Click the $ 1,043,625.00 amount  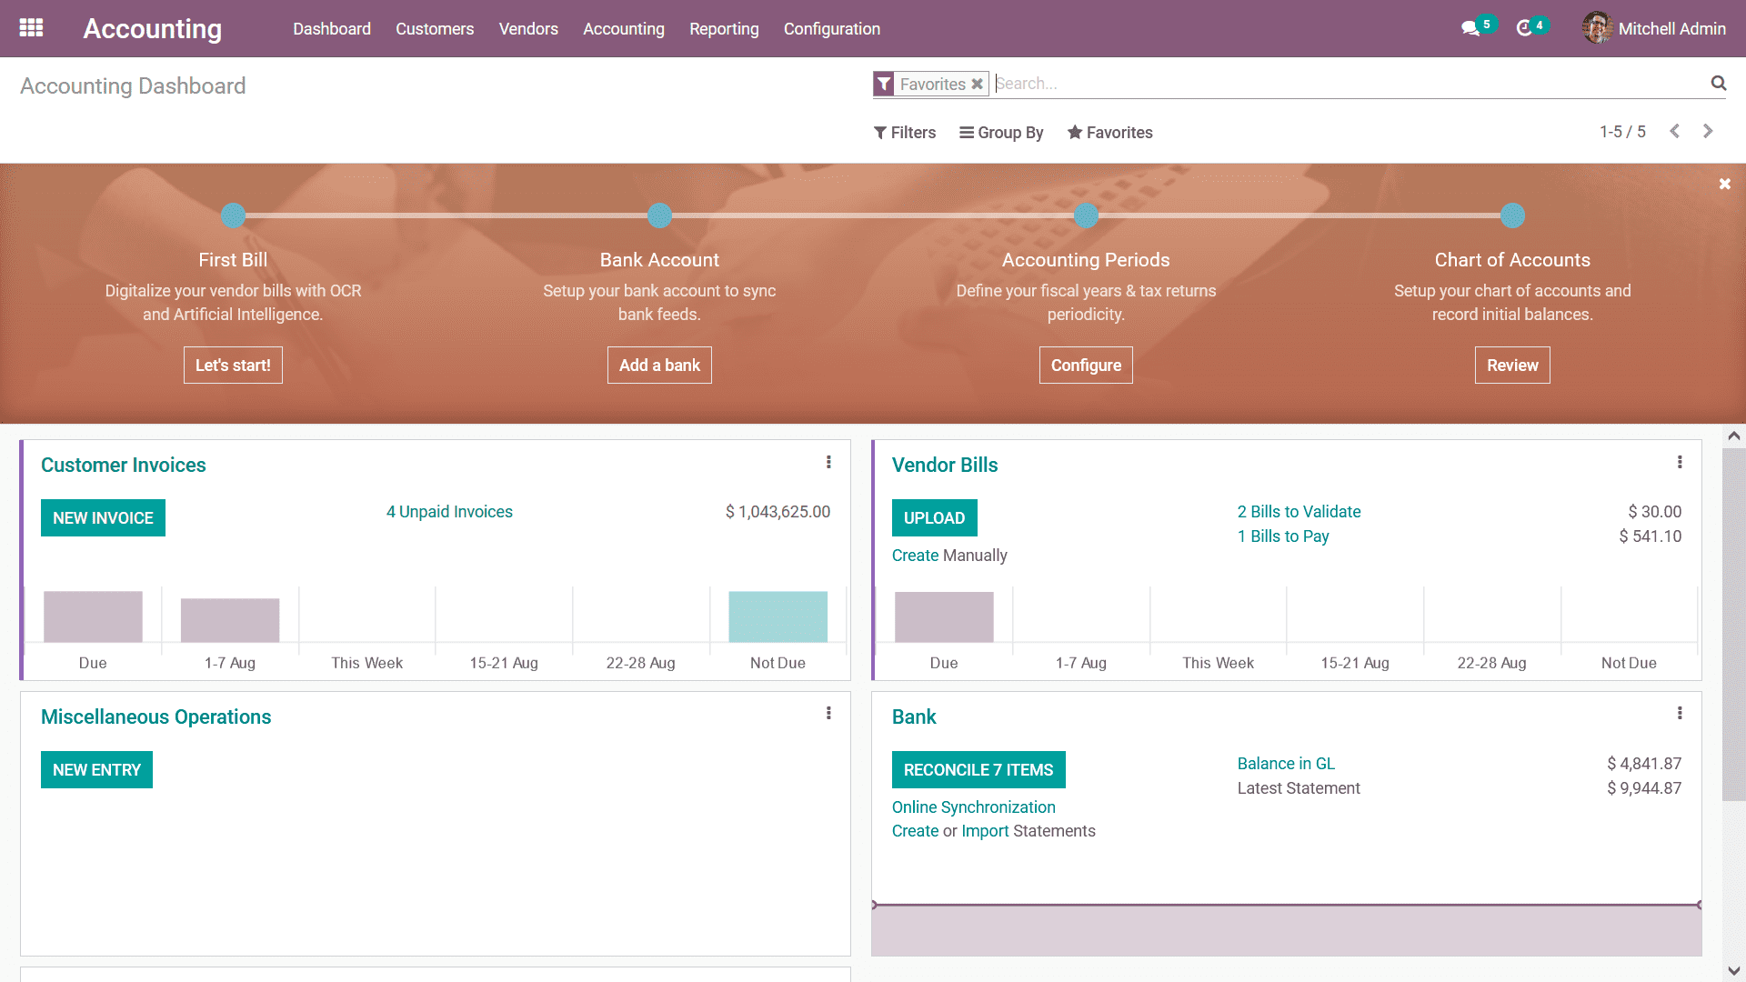tap(778, 512)
